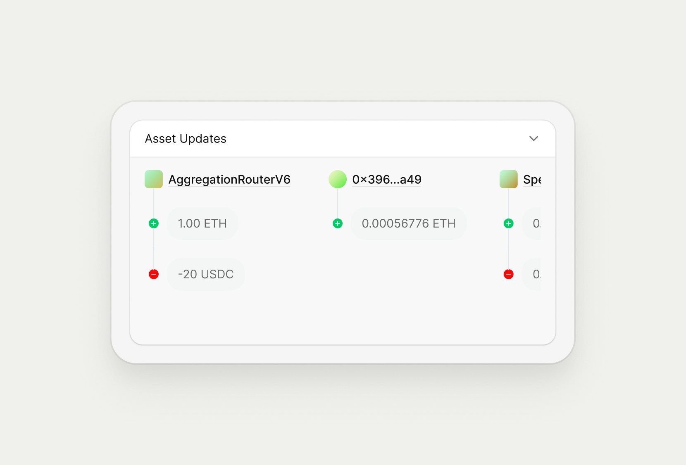Image resolution: width=686 pixels, height=465 pixels.
Task: Click the green plus badge under AggregationRouterV6
Action: (x=153, y=223)
